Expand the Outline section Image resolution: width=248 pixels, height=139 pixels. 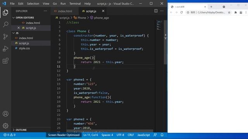coord(14,130)
